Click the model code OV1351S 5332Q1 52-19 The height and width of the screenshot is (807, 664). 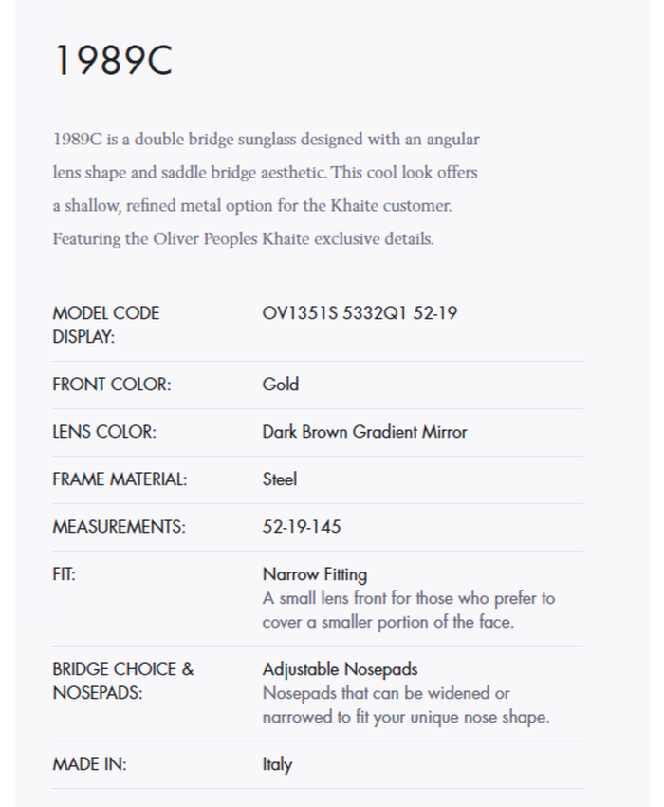coord(360,313)
